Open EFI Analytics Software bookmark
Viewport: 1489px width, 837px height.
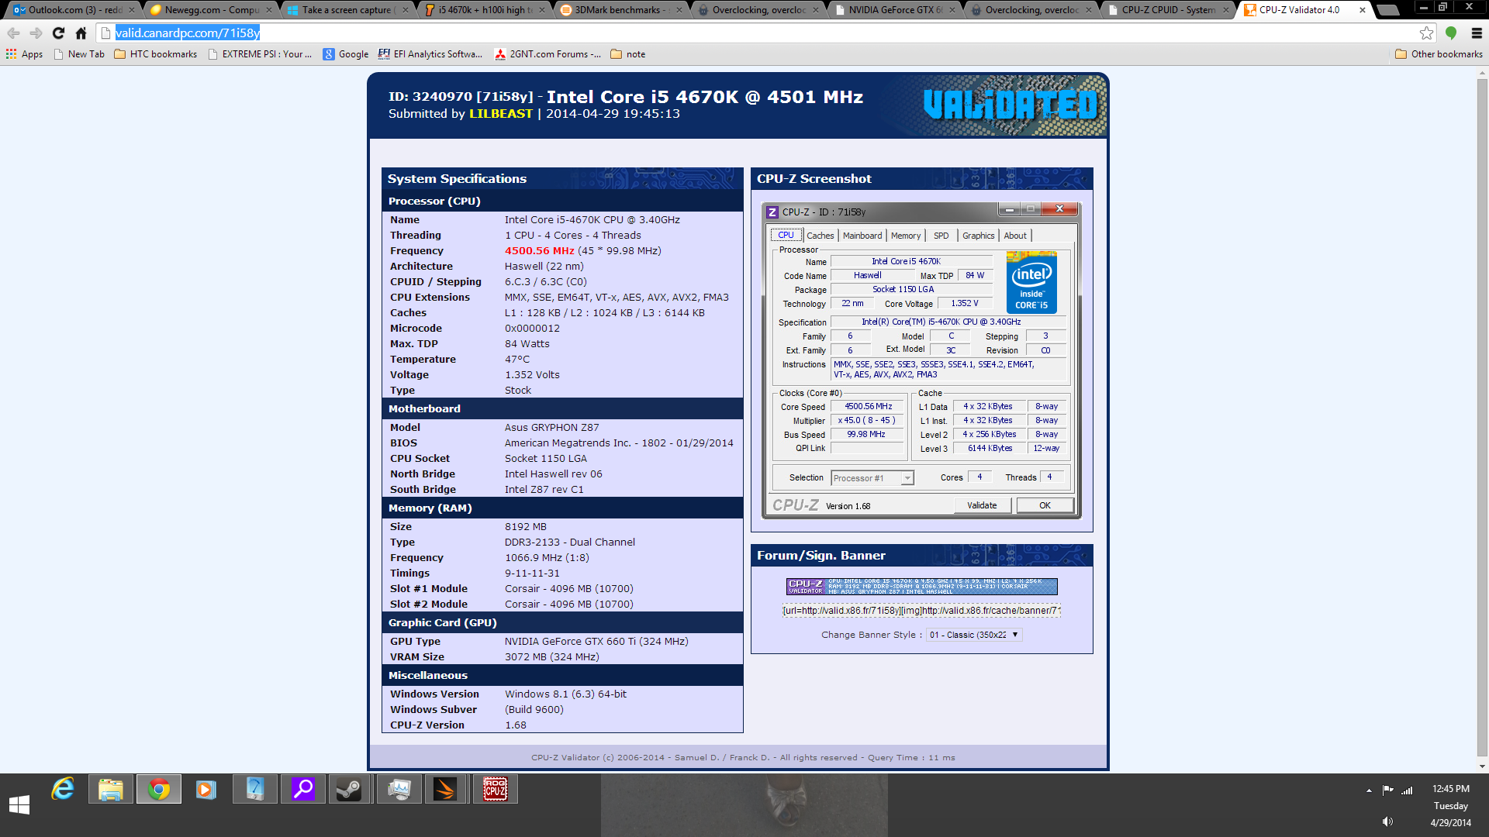point(430,54)
